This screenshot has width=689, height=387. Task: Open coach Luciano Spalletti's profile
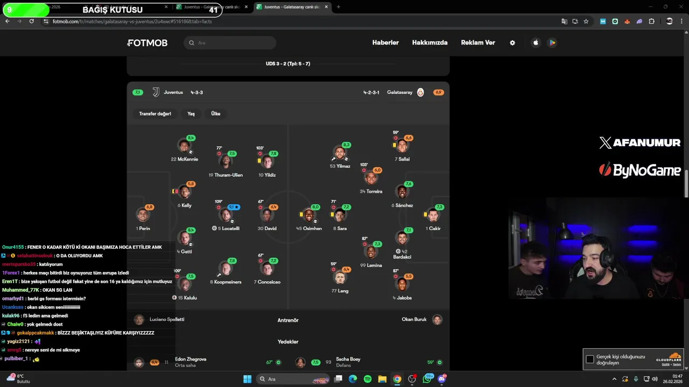tap(159, 320)
